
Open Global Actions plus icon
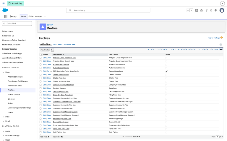tap(197, 10)
